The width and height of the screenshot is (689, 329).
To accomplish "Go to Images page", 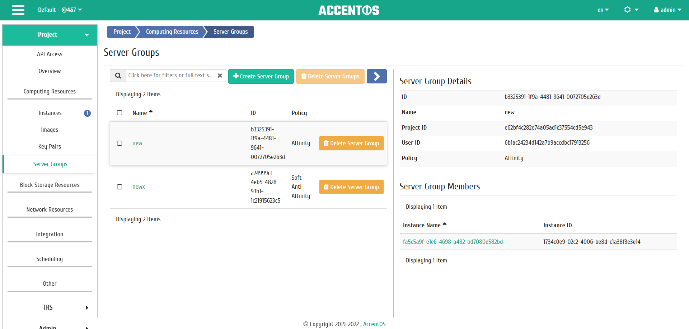I will [x=50, y=130].
